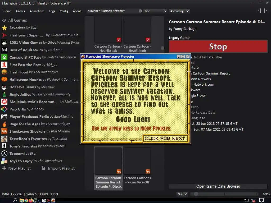271x203 pixels.
Task: Open the notification center icon in taskbar
Action: (x=261, y=201)
